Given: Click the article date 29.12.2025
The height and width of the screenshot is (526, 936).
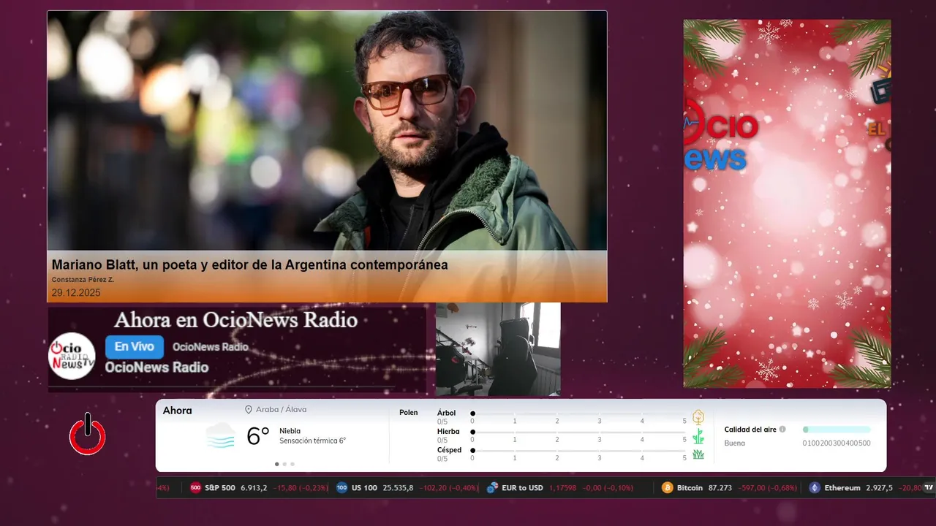Looking at the screenshot, I should click(x=76, y=293).
